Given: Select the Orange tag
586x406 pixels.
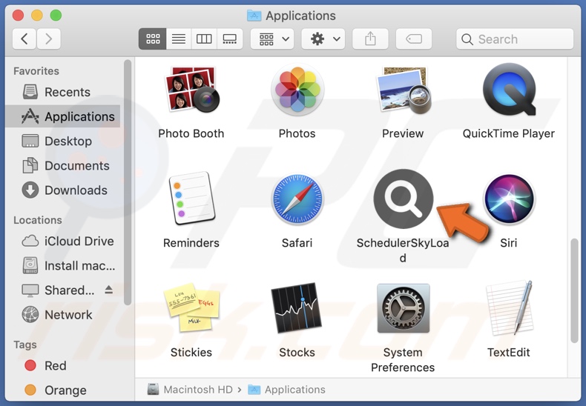Looking at the screenshot, I should click(x=63, y=390).
